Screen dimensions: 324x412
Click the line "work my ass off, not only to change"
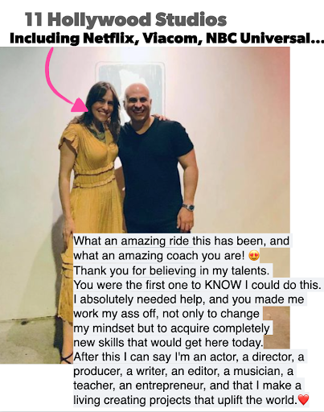point(166,314)
